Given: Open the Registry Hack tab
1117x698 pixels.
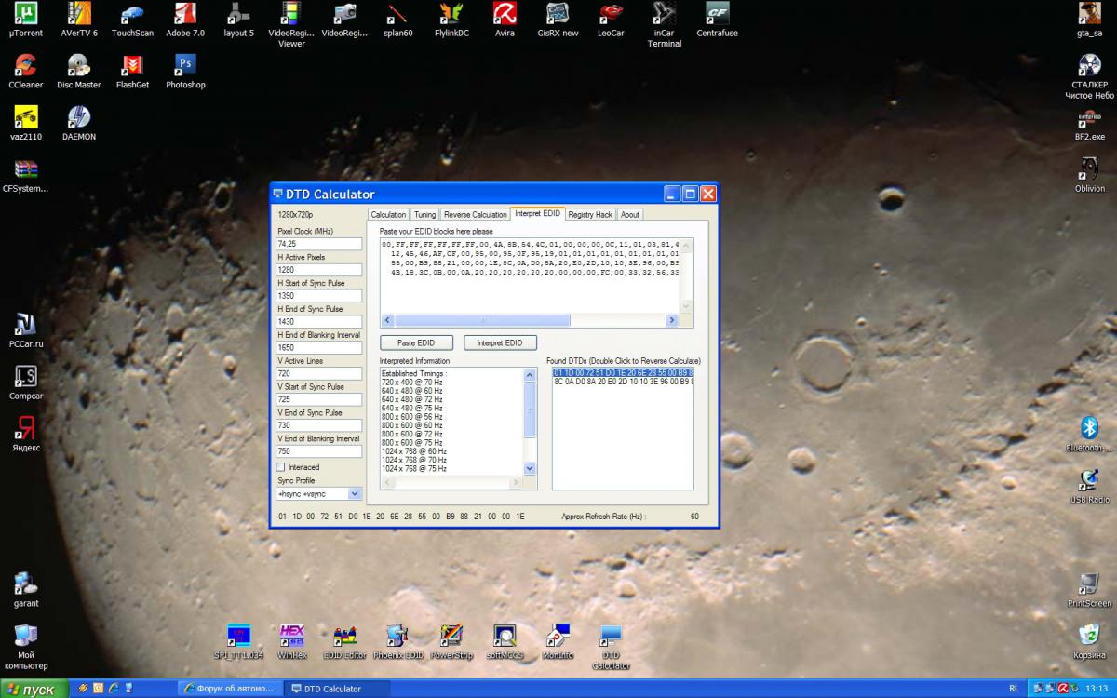Looking at the screenshot, I should click(590, 214).
